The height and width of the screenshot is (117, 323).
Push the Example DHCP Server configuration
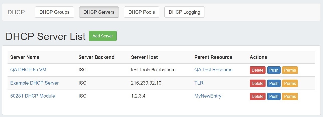(274, 83)
